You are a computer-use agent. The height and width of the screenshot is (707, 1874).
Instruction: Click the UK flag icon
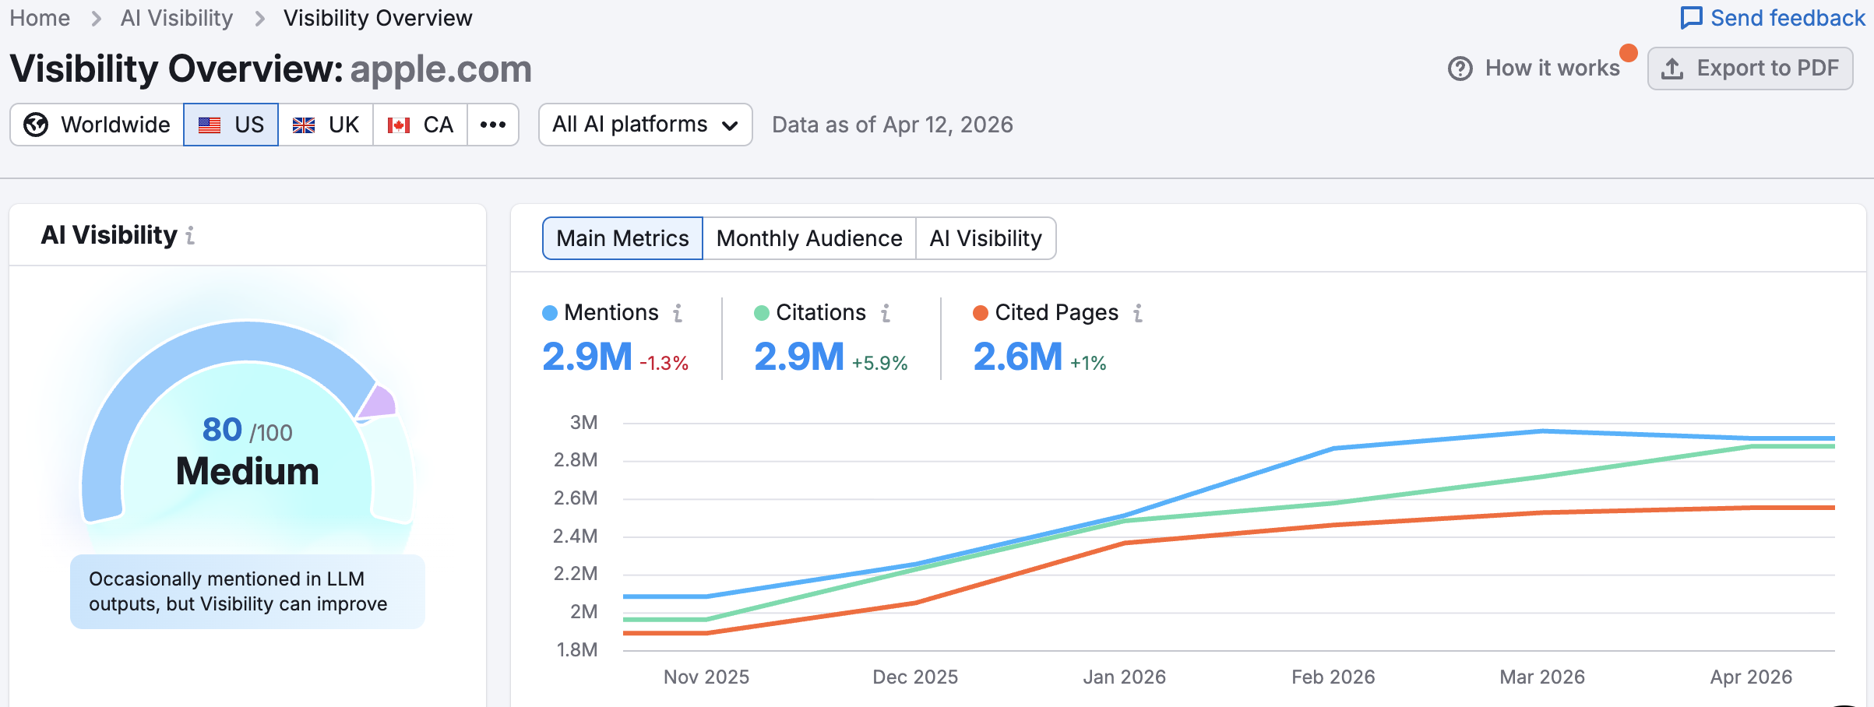point(303,124)
